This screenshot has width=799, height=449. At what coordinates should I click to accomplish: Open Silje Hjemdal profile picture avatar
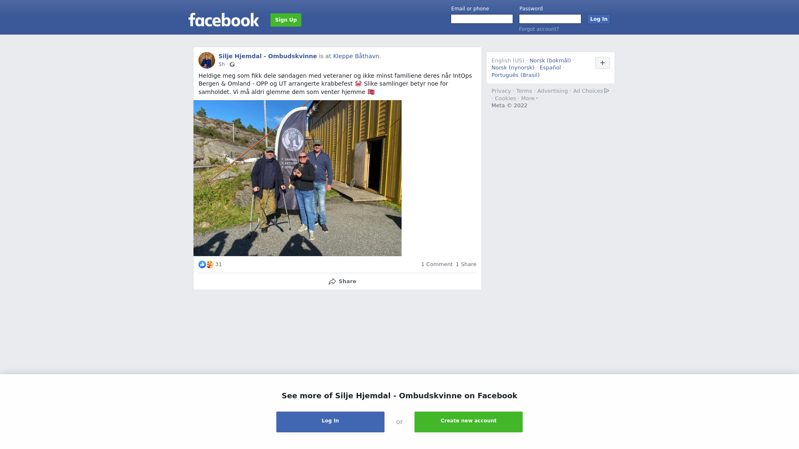(x=207, y=60)
